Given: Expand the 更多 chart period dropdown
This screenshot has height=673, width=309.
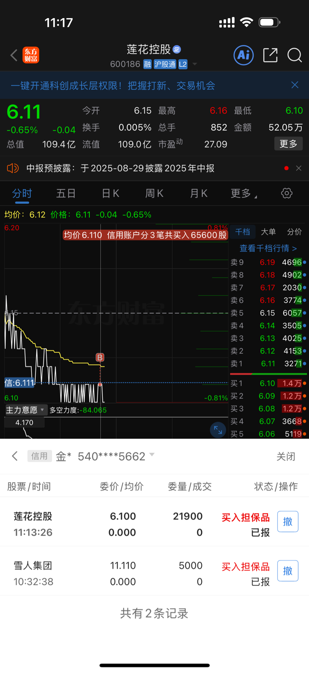Looking at the screenshot, I should tap(243, 194).
